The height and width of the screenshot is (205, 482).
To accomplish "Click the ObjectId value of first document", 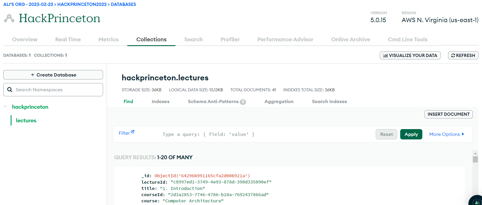I will [202, 176].
